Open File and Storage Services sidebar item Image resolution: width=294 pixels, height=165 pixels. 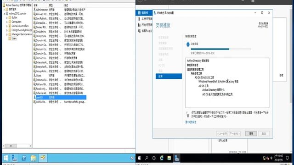click(x=145, y=31)
